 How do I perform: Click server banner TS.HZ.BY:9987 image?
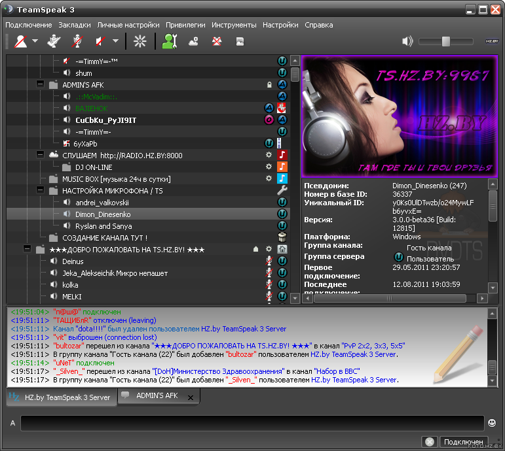coord(400,116)
